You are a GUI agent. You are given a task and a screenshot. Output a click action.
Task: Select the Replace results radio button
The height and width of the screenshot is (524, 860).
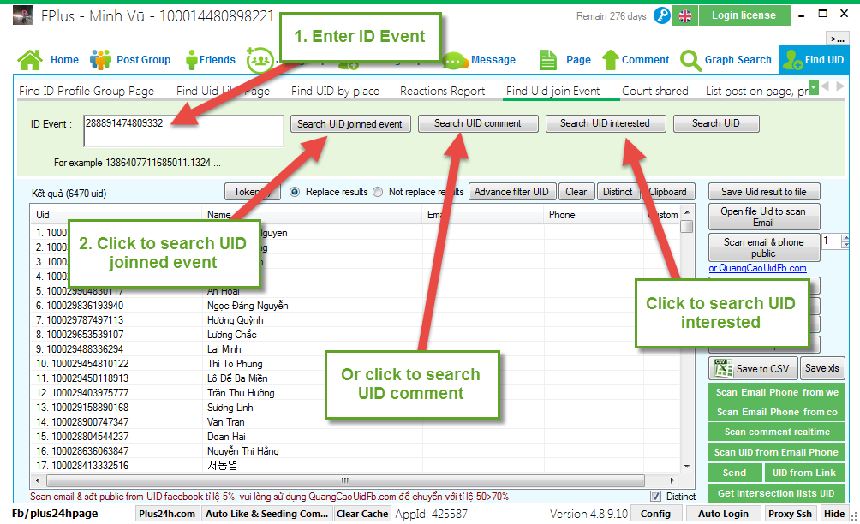[x=296, y=192]
